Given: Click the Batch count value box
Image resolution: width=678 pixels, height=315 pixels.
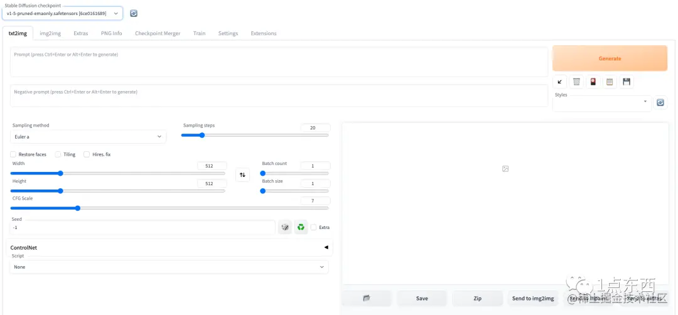Looking at the screenshot, I should 315,166.
